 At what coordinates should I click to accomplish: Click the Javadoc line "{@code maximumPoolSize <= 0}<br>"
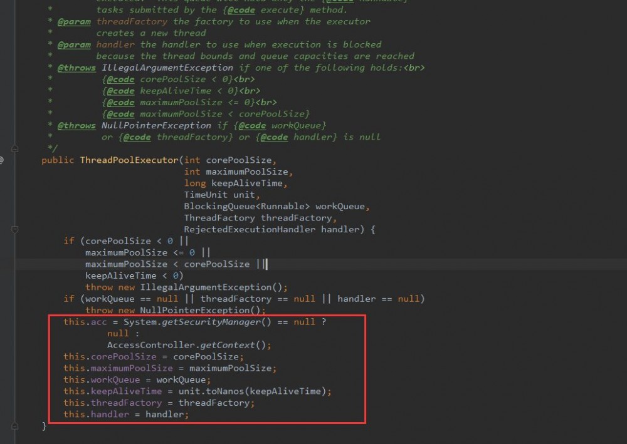coord(189,103)
